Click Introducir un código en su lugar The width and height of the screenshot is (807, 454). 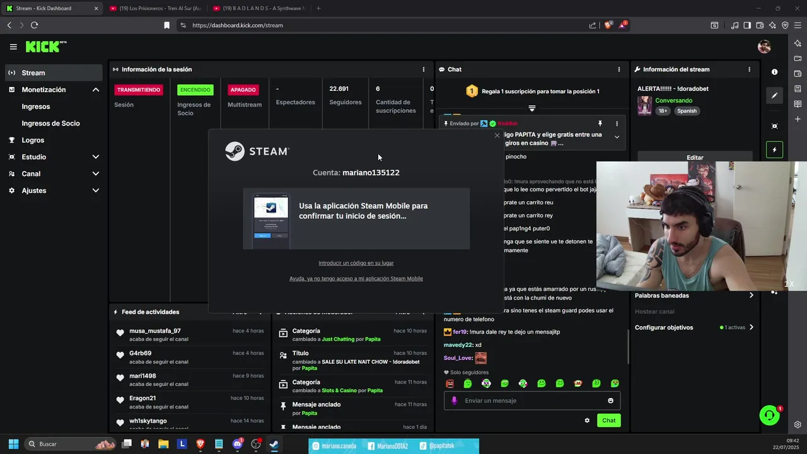[x=356, y=263]
